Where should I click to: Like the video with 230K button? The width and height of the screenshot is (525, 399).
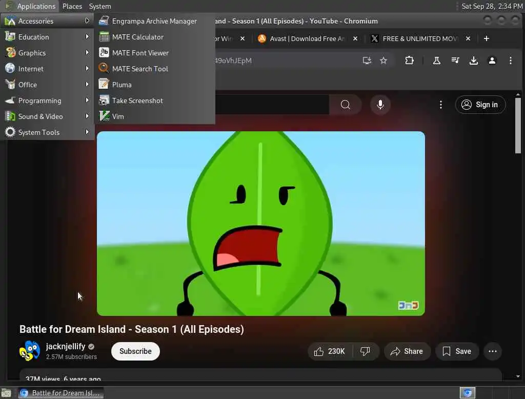point(330,351)
